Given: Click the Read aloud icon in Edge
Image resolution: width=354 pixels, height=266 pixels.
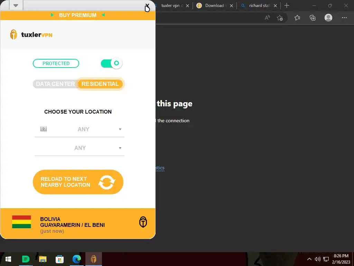Looking at the screenshot, I should click(x=267, y=18).
